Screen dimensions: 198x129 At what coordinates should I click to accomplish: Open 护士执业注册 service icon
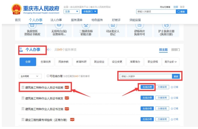coord(166,30)
